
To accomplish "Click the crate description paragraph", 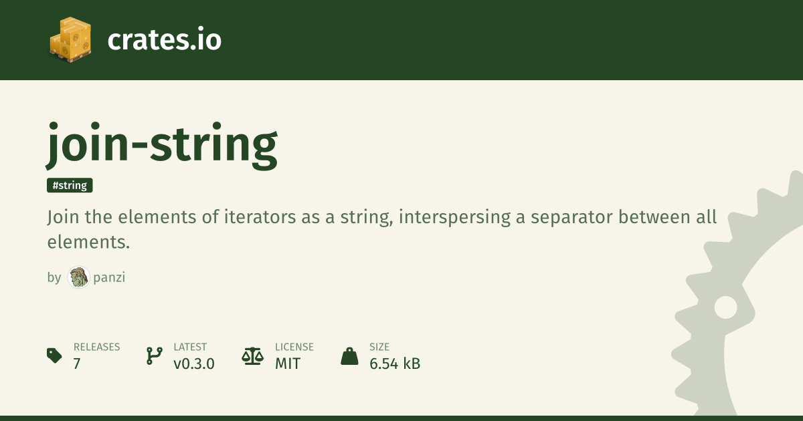I will 381,229.
